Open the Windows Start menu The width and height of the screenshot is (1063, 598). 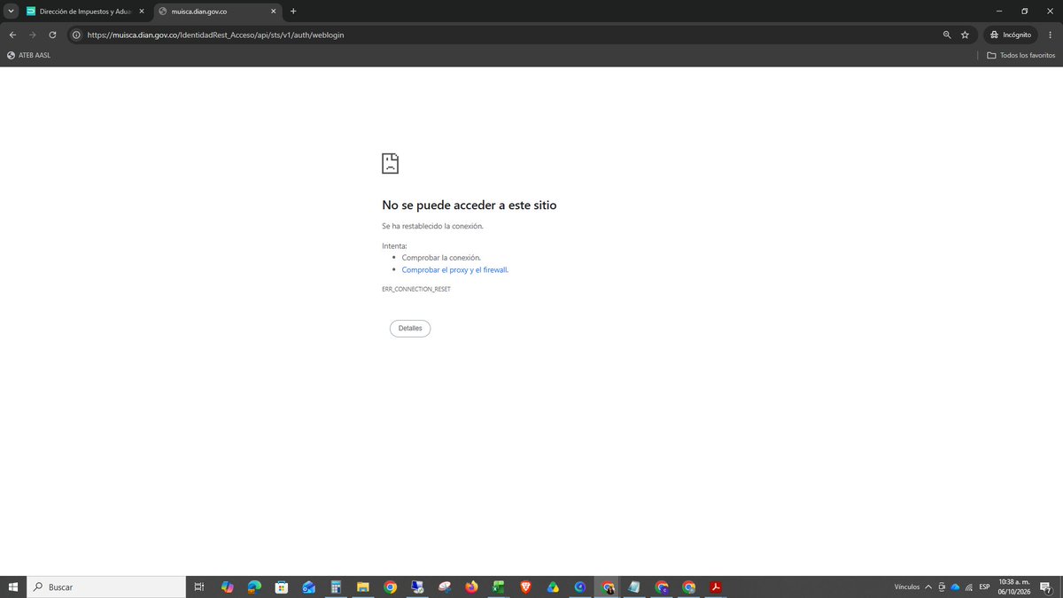pos(13,586)
